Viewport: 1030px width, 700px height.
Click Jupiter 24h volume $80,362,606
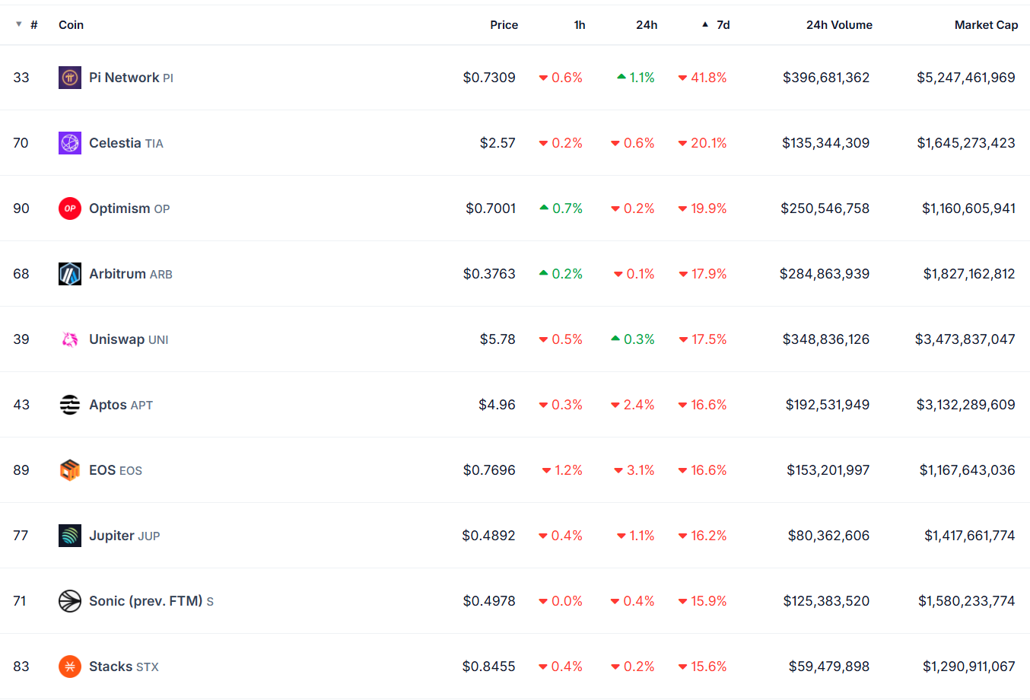click(x=828, y=536)
